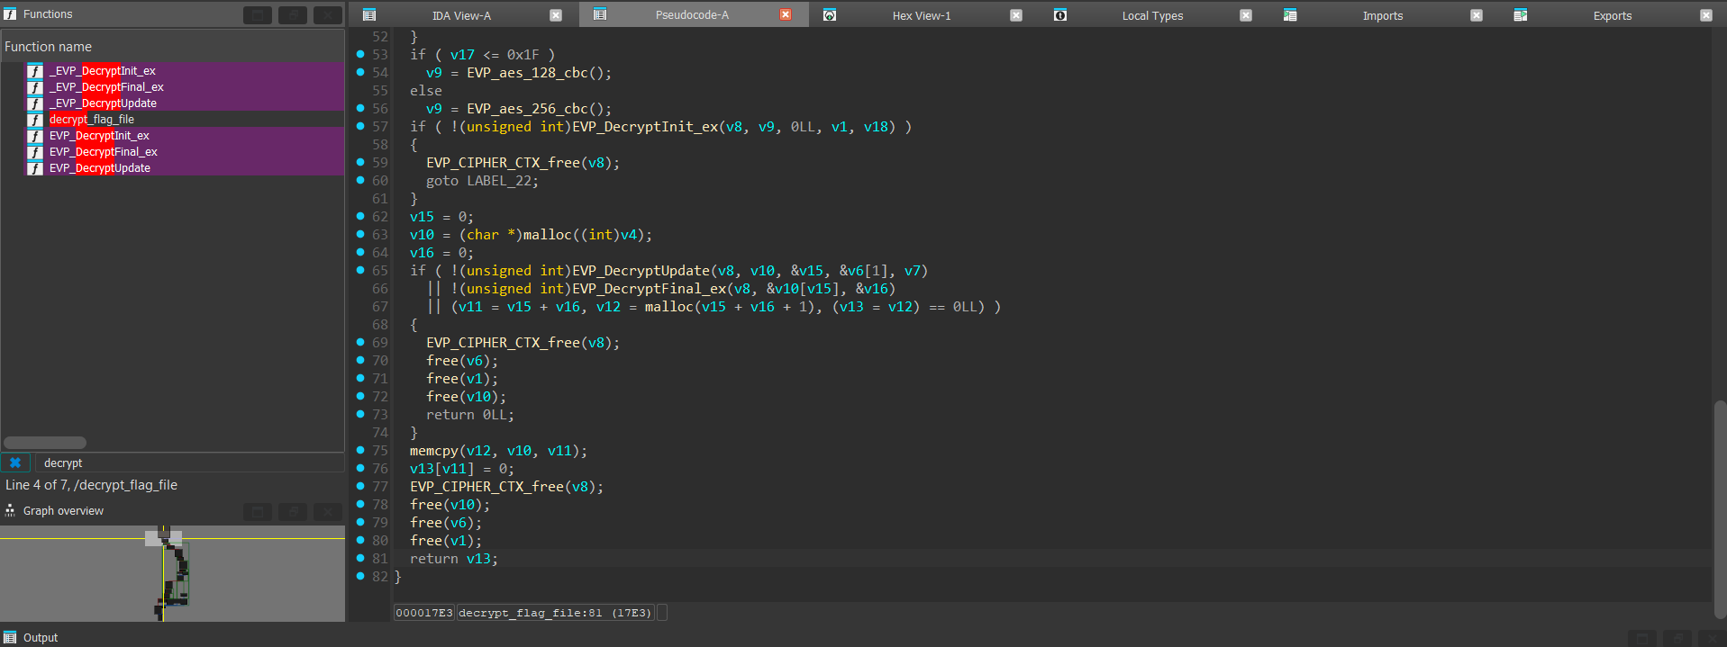The height and width of the screenshot is (647, 1727).
Task: Click the Output panel icon
Action: tap(10, 637)
